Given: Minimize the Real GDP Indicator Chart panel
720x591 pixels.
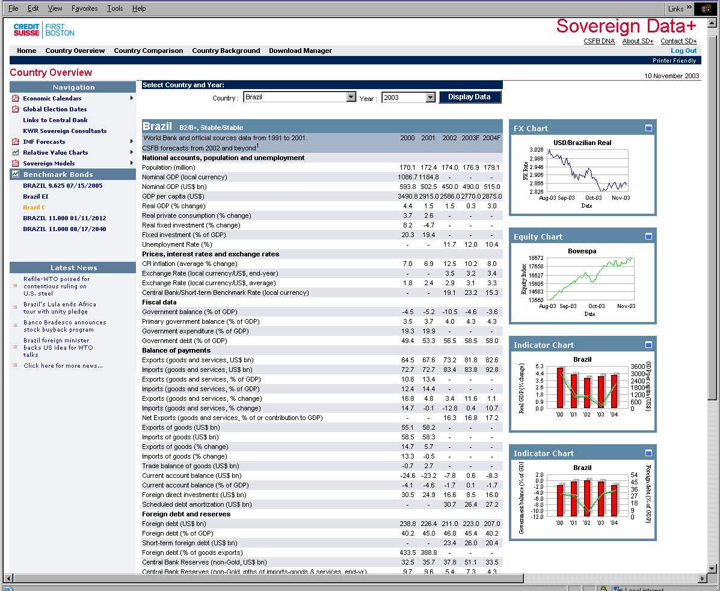Looking at the screenshot, I should [648, 345].
